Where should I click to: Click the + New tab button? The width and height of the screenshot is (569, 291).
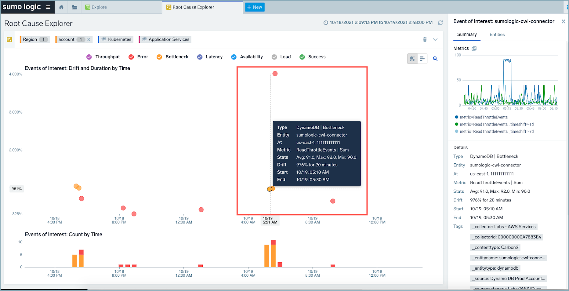point(255,7)
